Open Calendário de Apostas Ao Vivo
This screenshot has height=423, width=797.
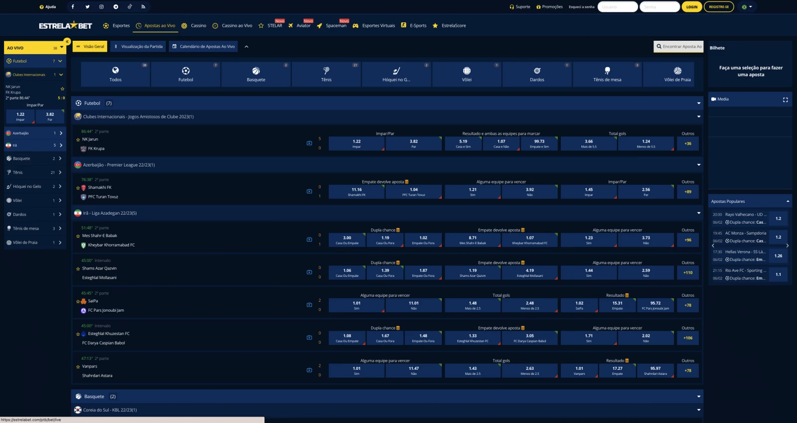[x=203, y=46]
